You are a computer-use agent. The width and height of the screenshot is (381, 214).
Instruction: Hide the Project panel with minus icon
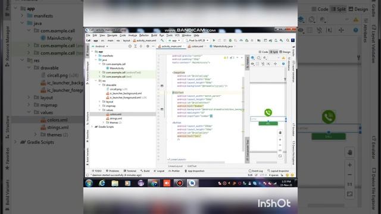pyautogui.click(x=153, y=46)
